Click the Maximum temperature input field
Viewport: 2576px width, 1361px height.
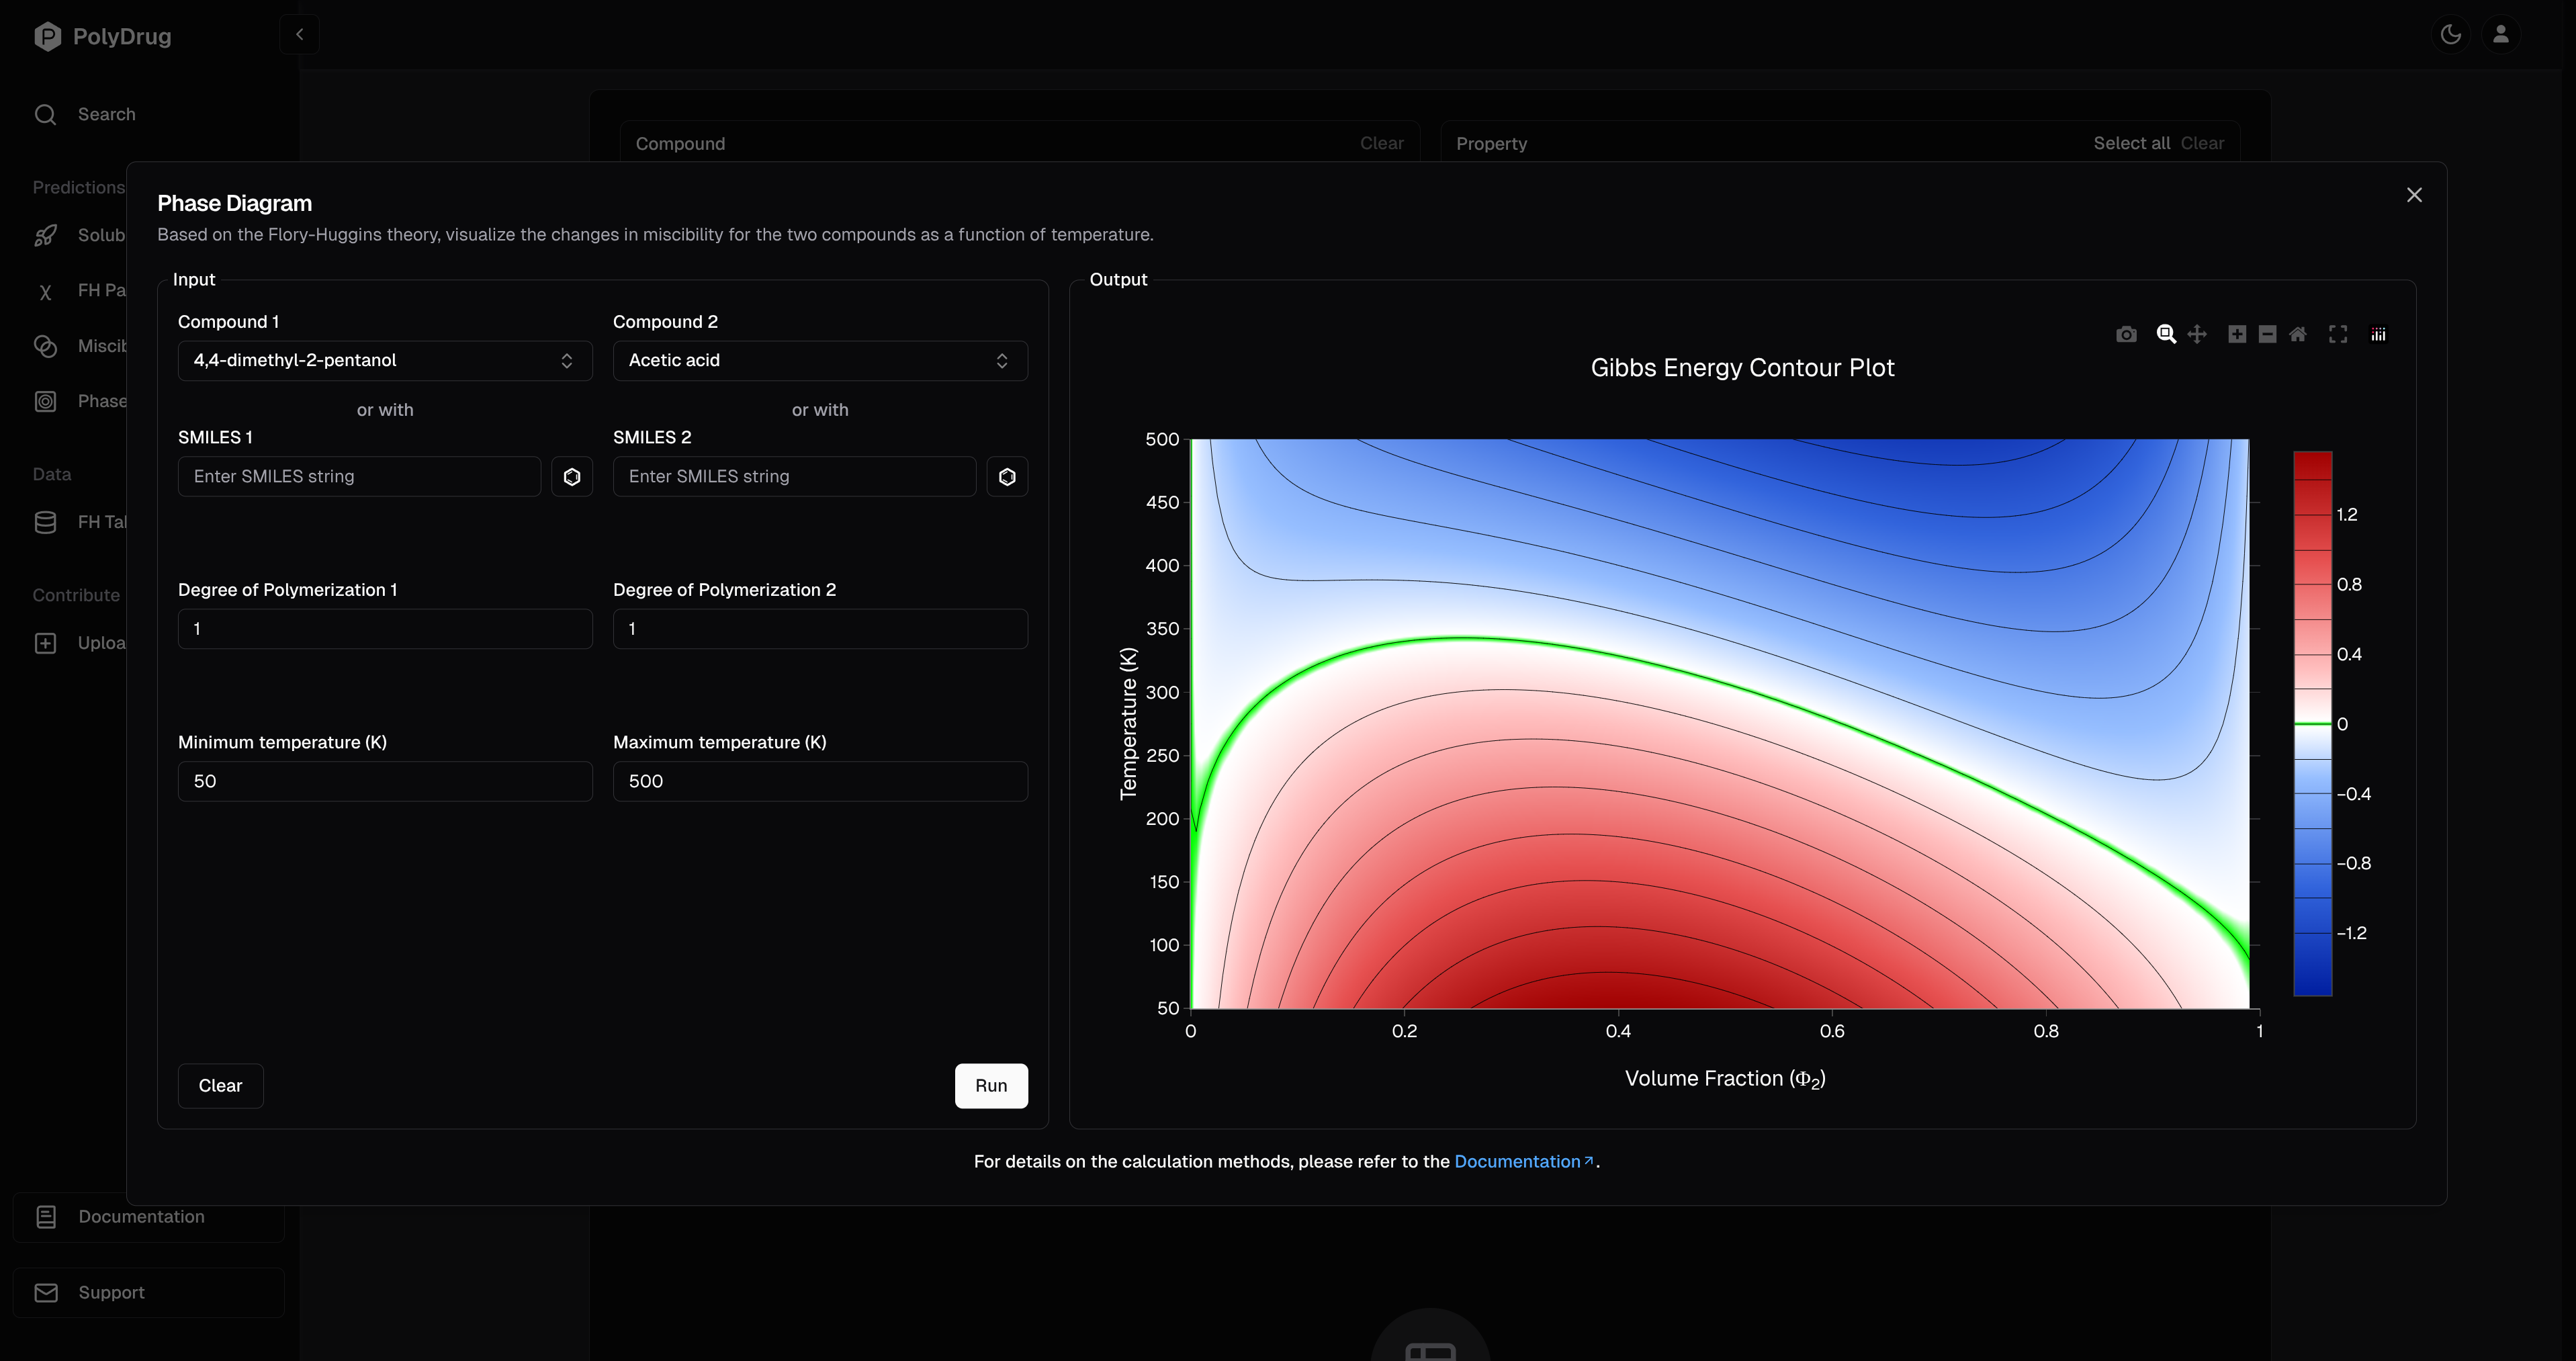point(820,781)
